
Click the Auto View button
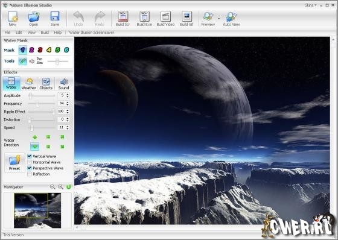[x=231, y=19]
